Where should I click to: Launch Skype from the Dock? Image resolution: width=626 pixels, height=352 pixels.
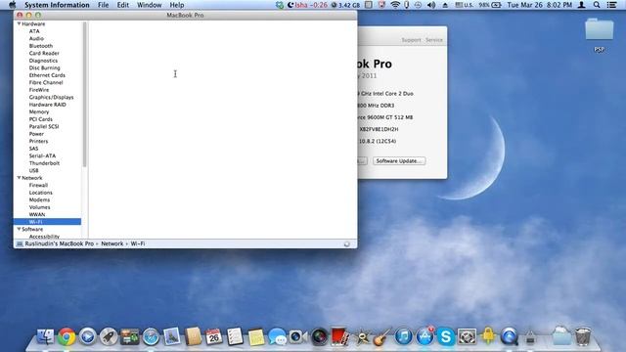point(446,336)
